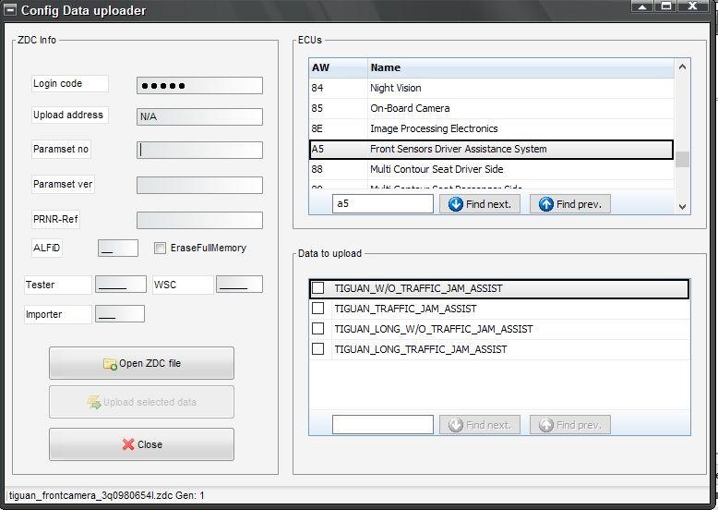The height and width of the screenshot is (510, 718).
Task: Click the WSC input field
Action: point(239,284)
